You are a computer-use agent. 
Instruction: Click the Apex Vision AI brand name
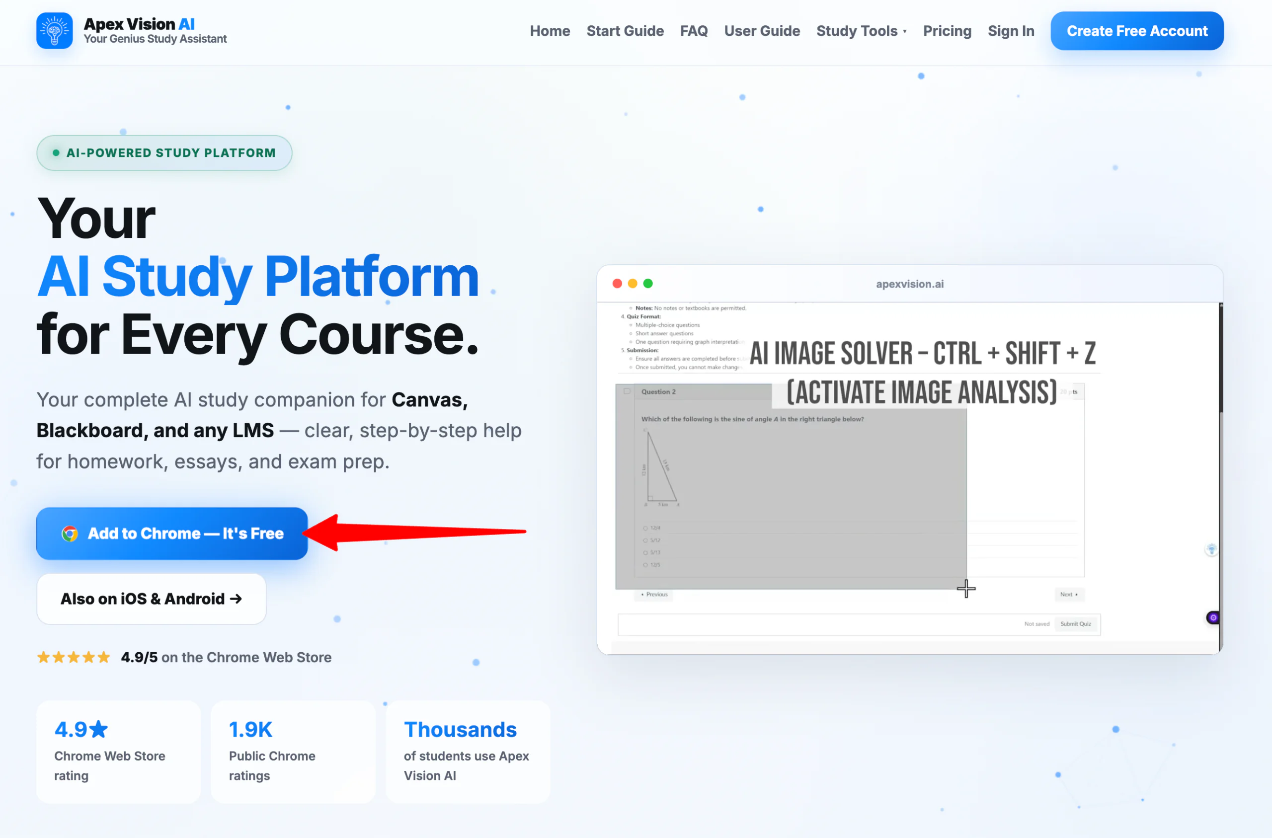point(139,24)
